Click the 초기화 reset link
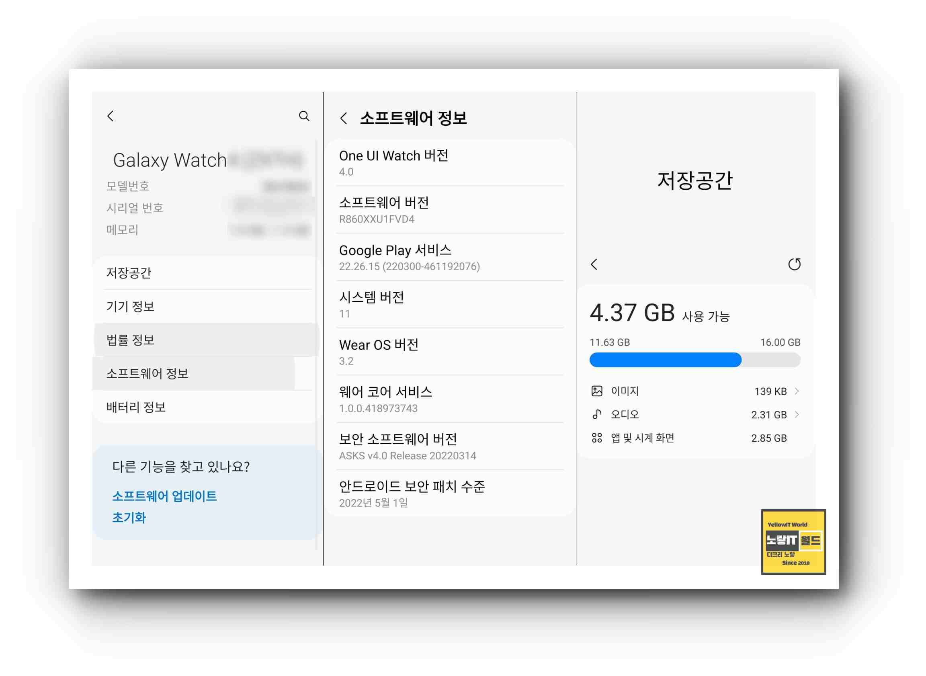 click(129, 517)
